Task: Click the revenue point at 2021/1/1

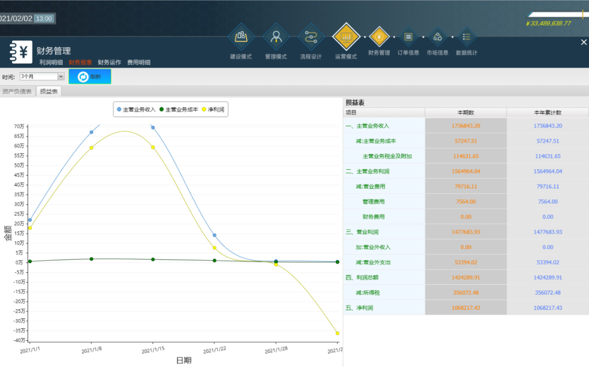Action: click(x=30, y=220)
